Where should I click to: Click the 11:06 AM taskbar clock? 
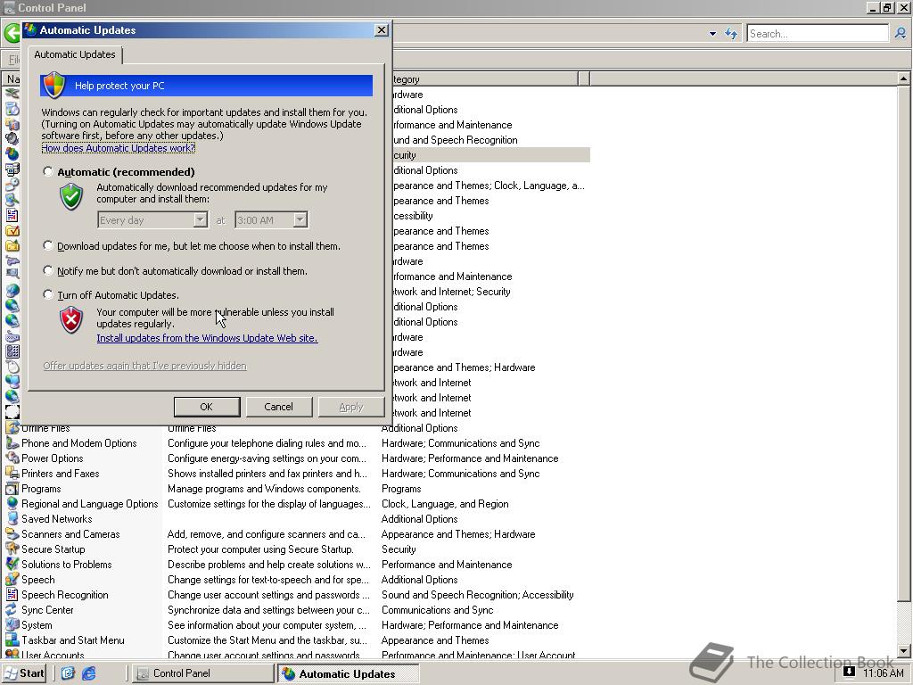pos(884,673)
